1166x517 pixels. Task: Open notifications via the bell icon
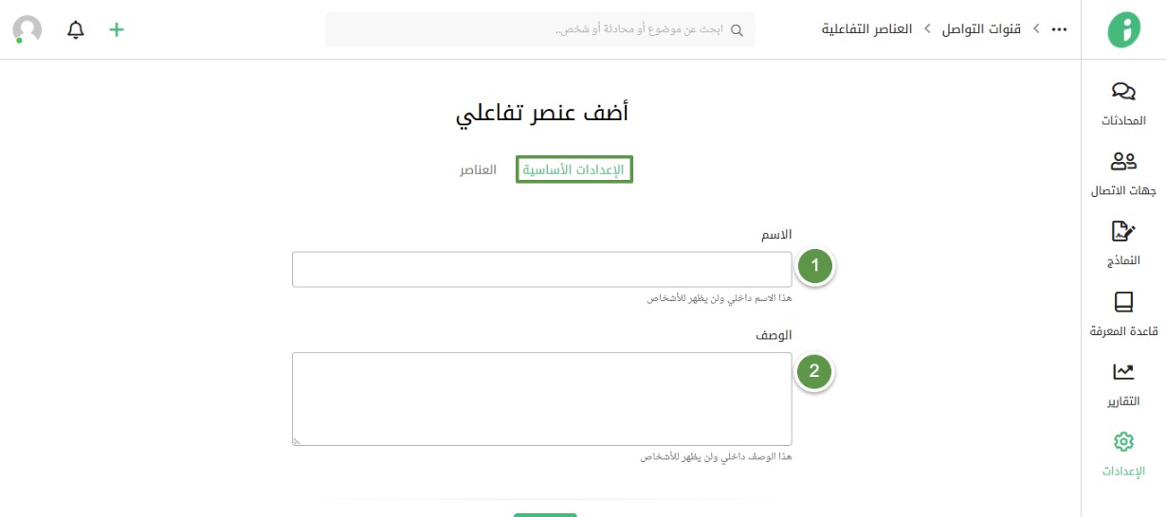pos(76,29)
